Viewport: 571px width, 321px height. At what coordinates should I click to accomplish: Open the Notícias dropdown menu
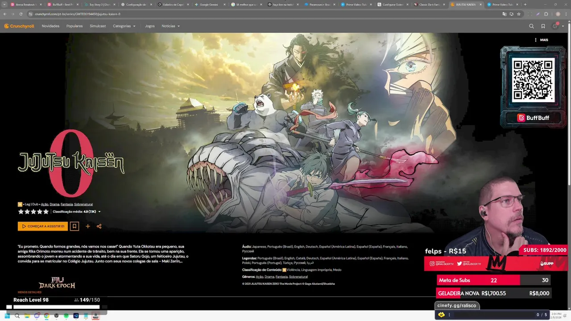170,26
